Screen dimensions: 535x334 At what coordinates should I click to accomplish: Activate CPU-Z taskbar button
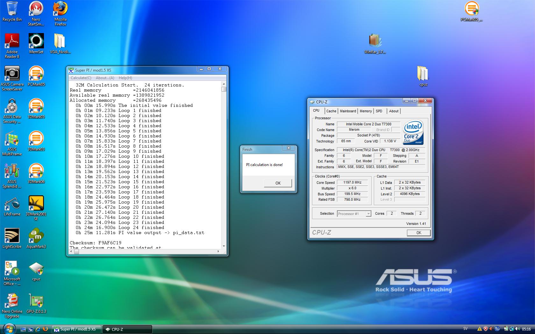pyautogui.click(x=127, y=329)
